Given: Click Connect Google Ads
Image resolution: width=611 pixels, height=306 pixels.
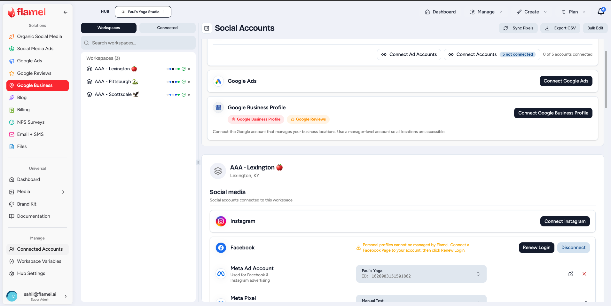Looking at the screenshot, I should point(566,81).
